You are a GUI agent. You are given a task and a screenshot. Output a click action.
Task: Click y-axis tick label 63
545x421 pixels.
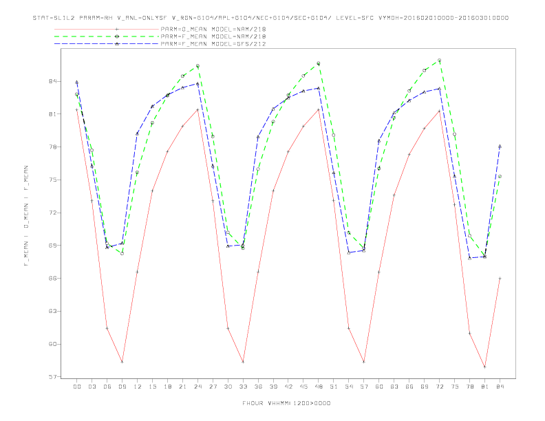pyautogui.click(x=52, y=311)
